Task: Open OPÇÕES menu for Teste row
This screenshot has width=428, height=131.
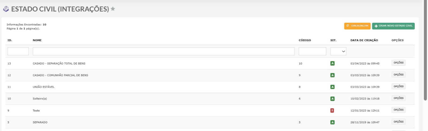Action: click(398, 110)
